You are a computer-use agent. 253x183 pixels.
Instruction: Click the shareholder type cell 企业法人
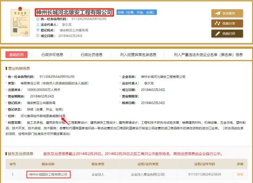pos(98,175)
